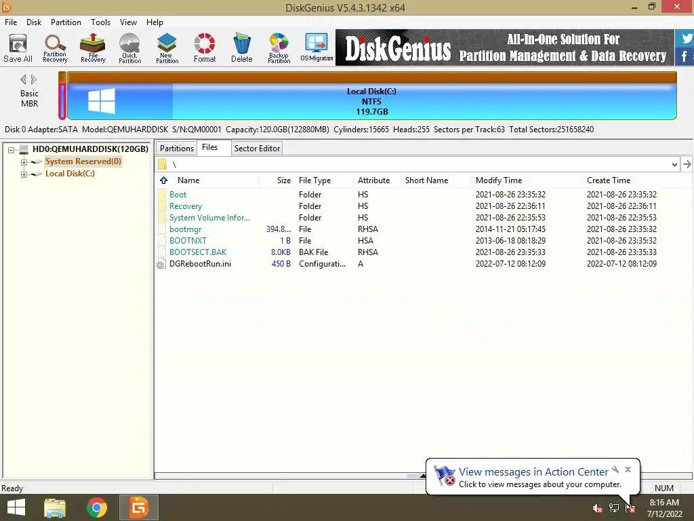Expand the Local Disk(C:) tree node
This screenshot has height=521, width=694.
[x=24, y=174]
